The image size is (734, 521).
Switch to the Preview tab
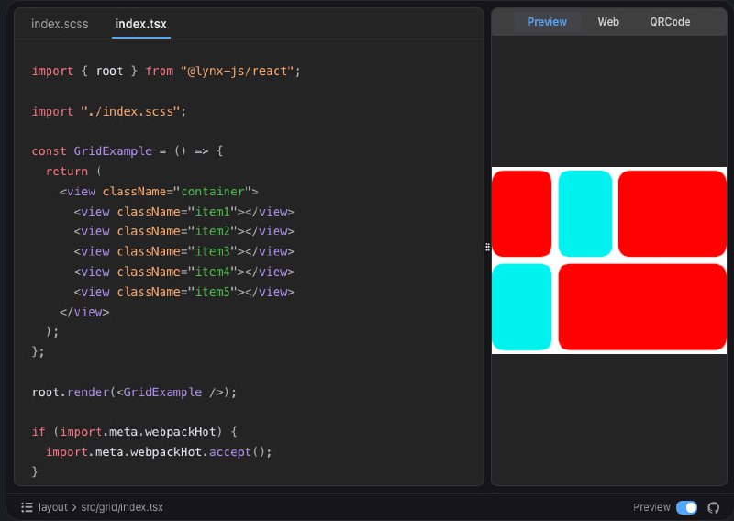[x=547, y=21]
